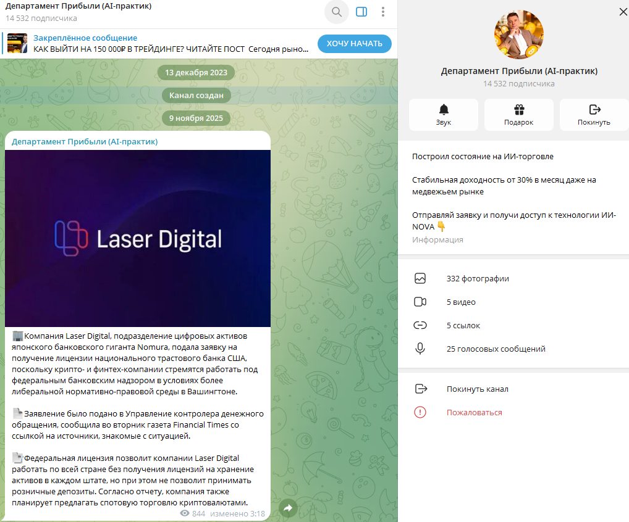The image size is (629, 522).
Task: Select Покинуть канал in the info list
Action: click(513, 389)
